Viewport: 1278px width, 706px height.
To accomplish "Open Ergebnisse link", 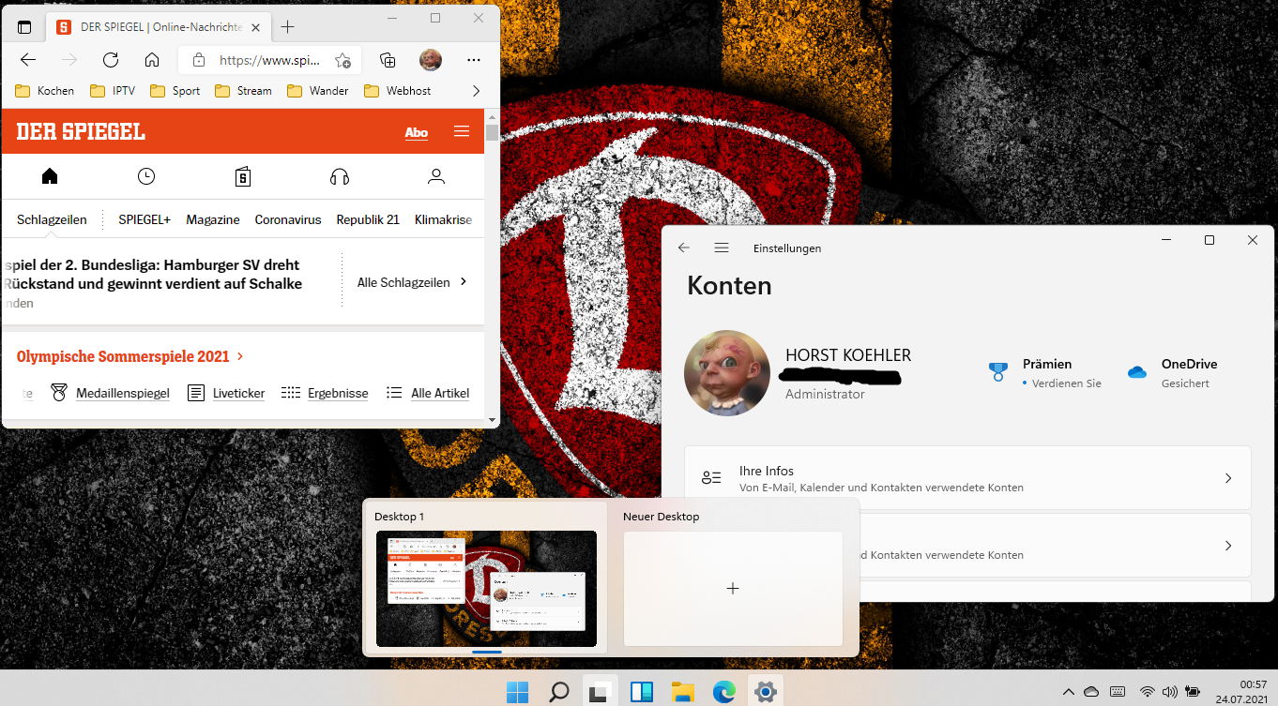I will (325, 393).
